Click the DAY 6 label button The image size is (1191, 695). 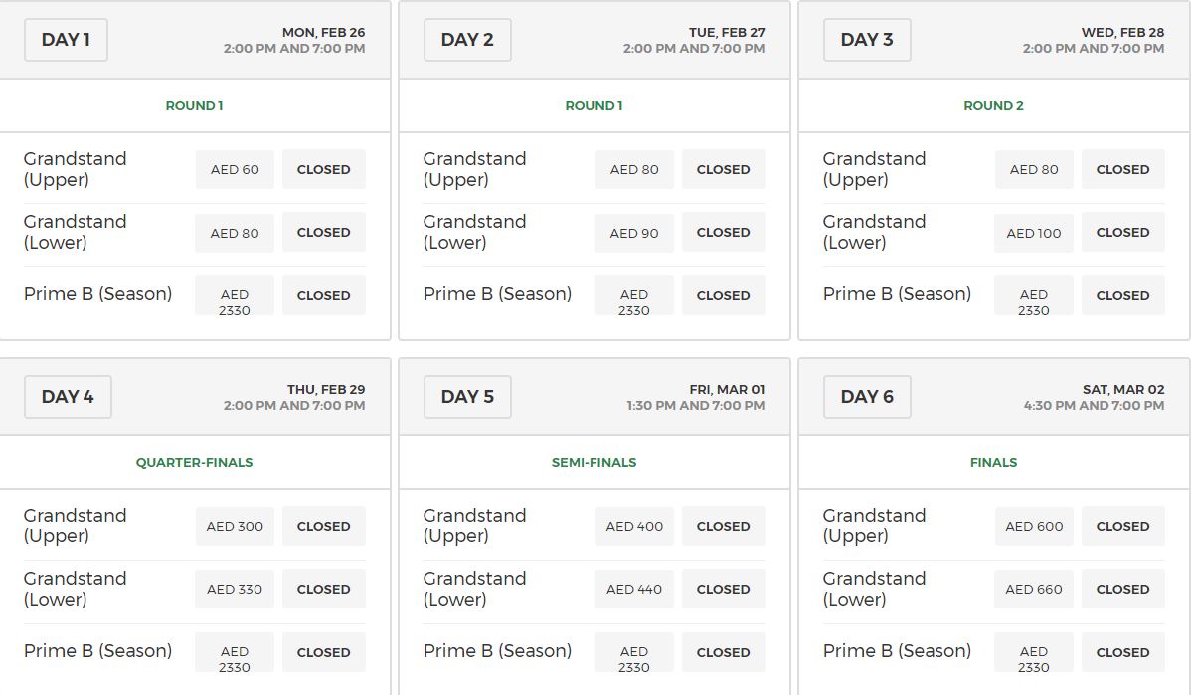(867, 397)
